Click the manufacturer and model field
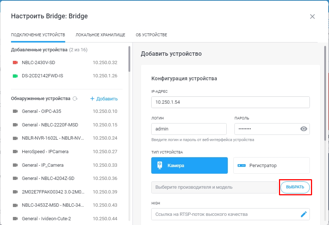 tap(215, 187)
